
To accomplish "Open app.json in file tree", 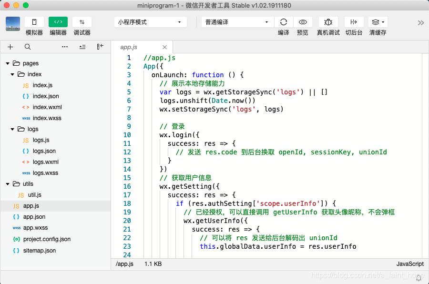I will (55, 217).
